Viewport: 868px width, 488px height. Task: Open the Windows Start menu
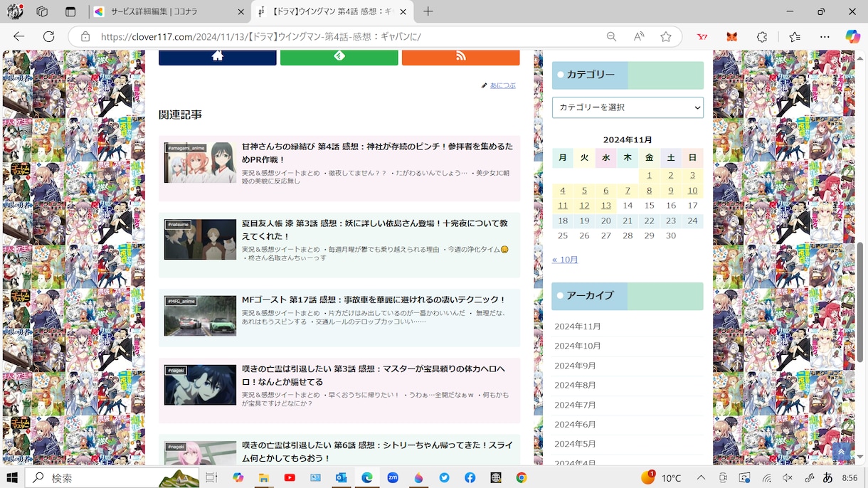(12, 477)
